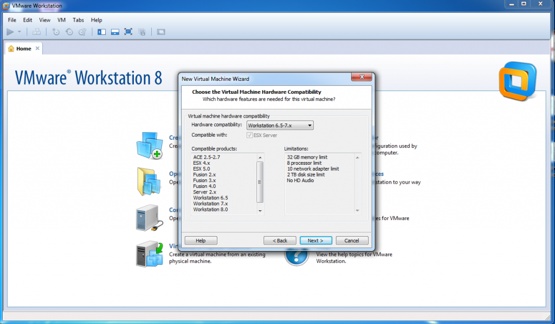Select "ESX 4.x" in Compatible products
Screen dimensions: 555x324
coord(202,163)
